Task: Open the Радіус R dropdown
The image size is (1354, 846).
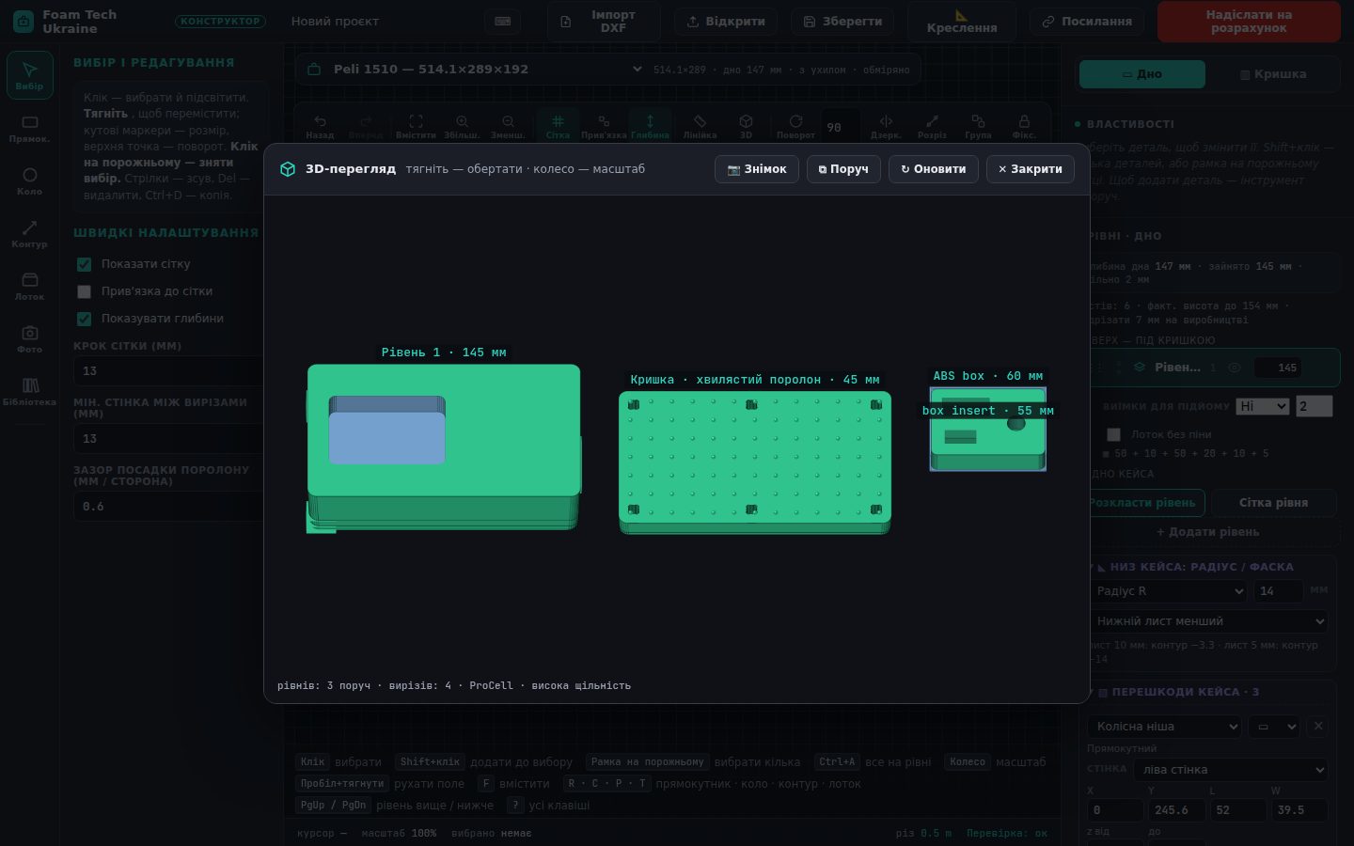Action: 1169,591
